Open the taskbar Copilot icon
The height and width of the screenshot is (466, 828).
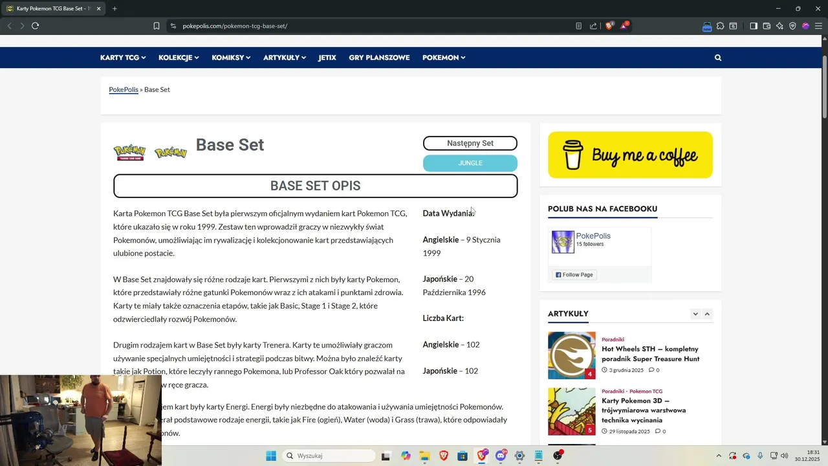click(406, 456)
